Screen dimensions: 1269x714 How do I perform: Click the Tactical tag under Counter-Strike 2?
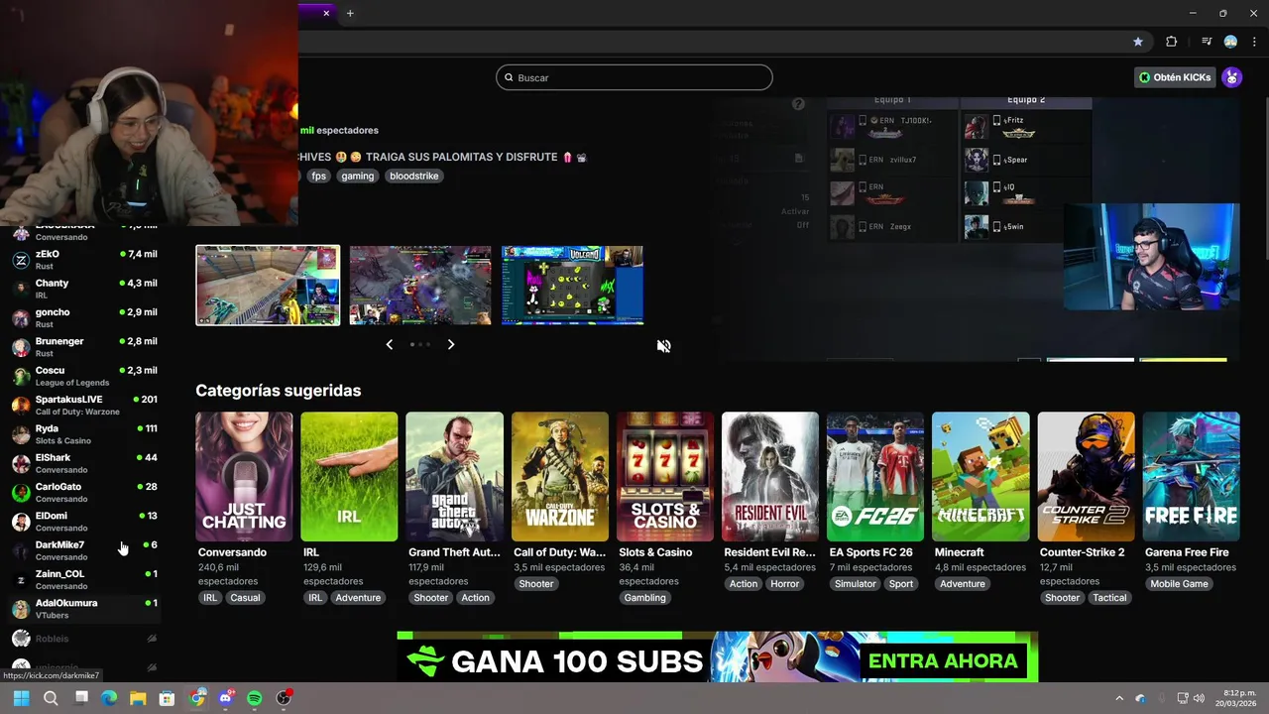point(1109,598)
